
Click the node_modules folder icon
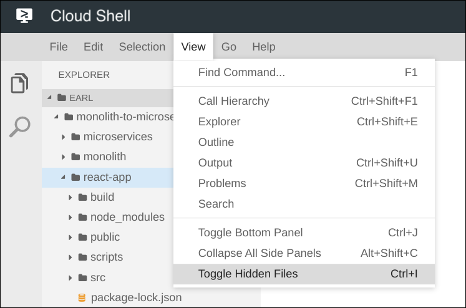pyautogui.click(x=82, y=218)
